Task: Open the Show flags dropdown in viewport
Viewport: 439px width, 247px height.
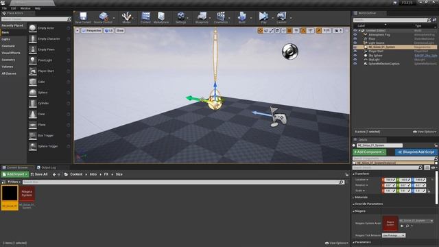Action: [x=120, y=30]
